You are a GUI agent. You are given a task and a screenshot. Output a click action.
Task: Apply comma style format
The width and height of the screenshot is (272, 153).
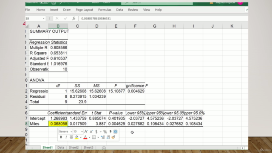point(110,131)
